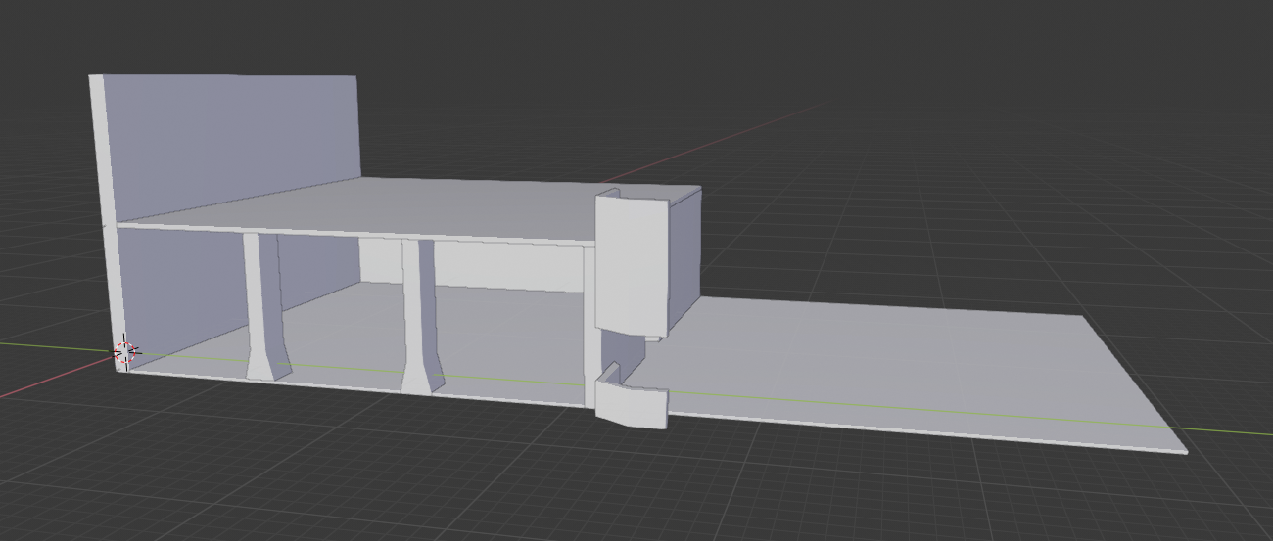Click empty grid area in top right
This screenshot has height=541, width=1273.
[x=1077, y=78]
